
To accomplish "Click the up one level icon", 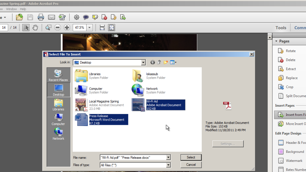I will pos(159,63).
